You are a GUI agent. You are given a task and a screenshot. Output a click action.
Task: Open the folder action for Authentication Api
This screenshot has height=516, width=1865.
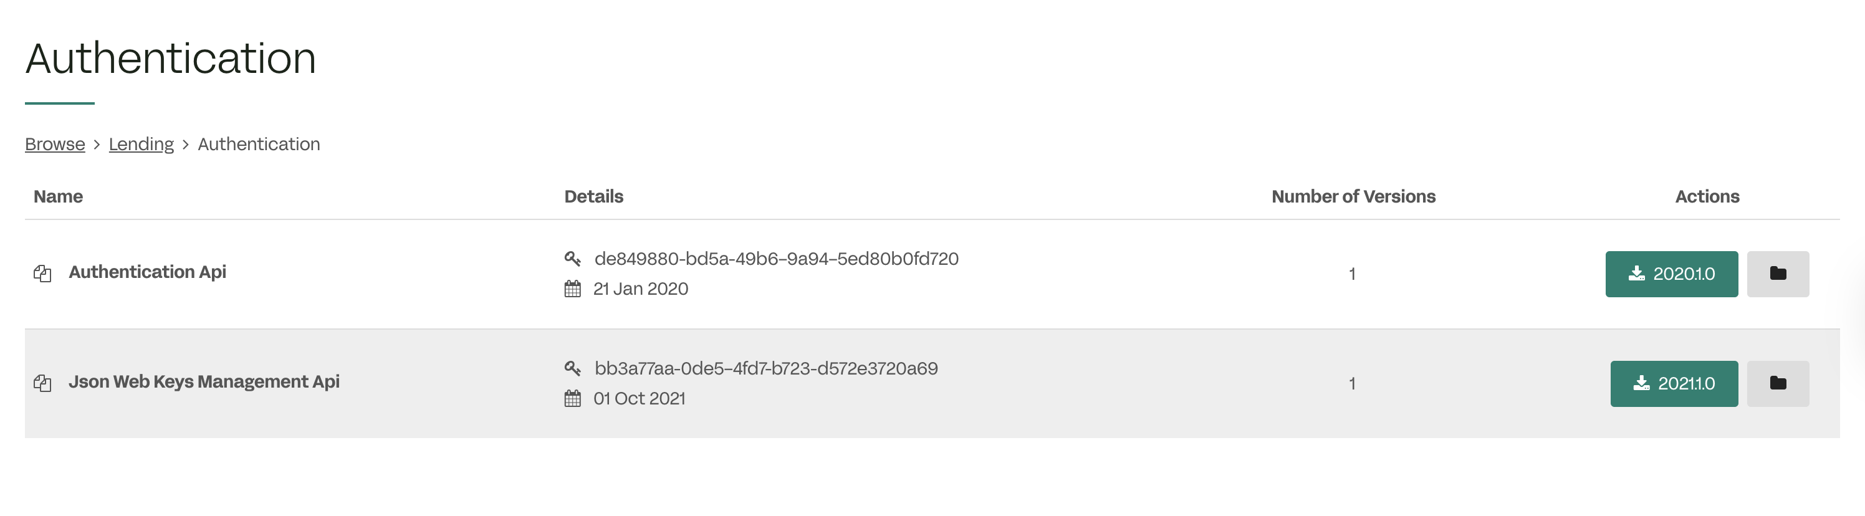(x=1778, y=274)
